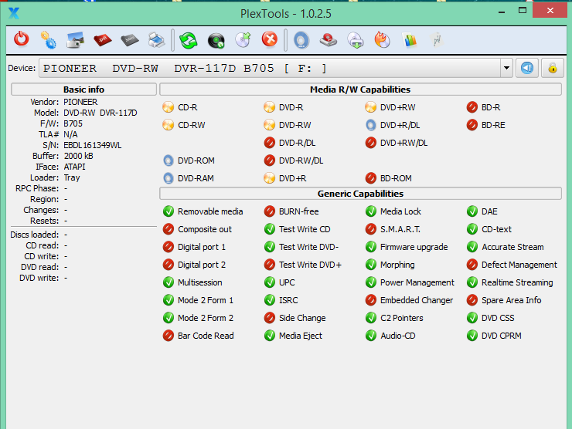Select the Firmware upgrade label
Image resolution: width=572 pixels, height=429 pixels.
(x=414, y=247)
